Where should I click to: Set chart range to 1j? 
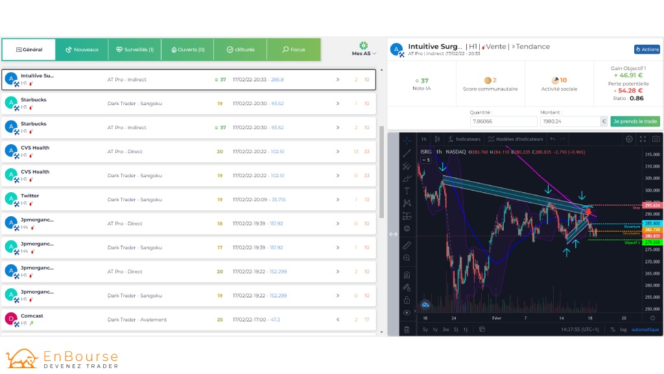point(465,329)
